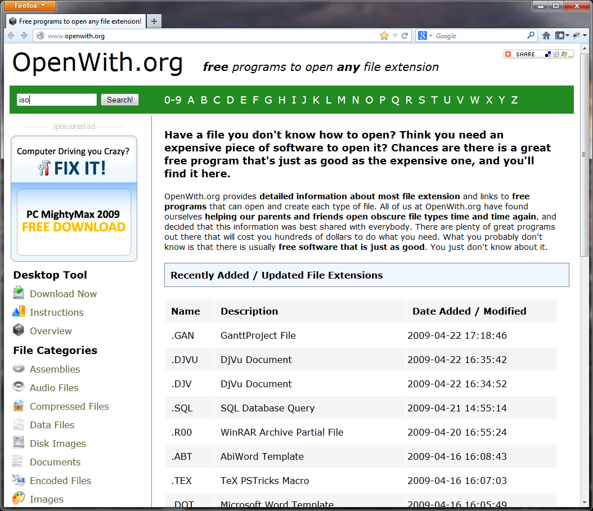Open the bookmarks menu dropdown arrow
The width and height of the screenshot is (593, 511).
coord(568,36)
